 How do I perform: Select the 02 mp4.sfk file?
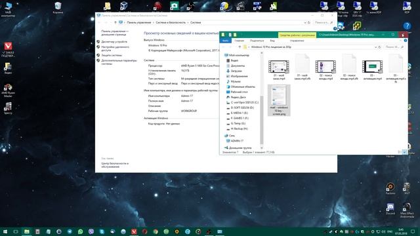click(349, 68)
